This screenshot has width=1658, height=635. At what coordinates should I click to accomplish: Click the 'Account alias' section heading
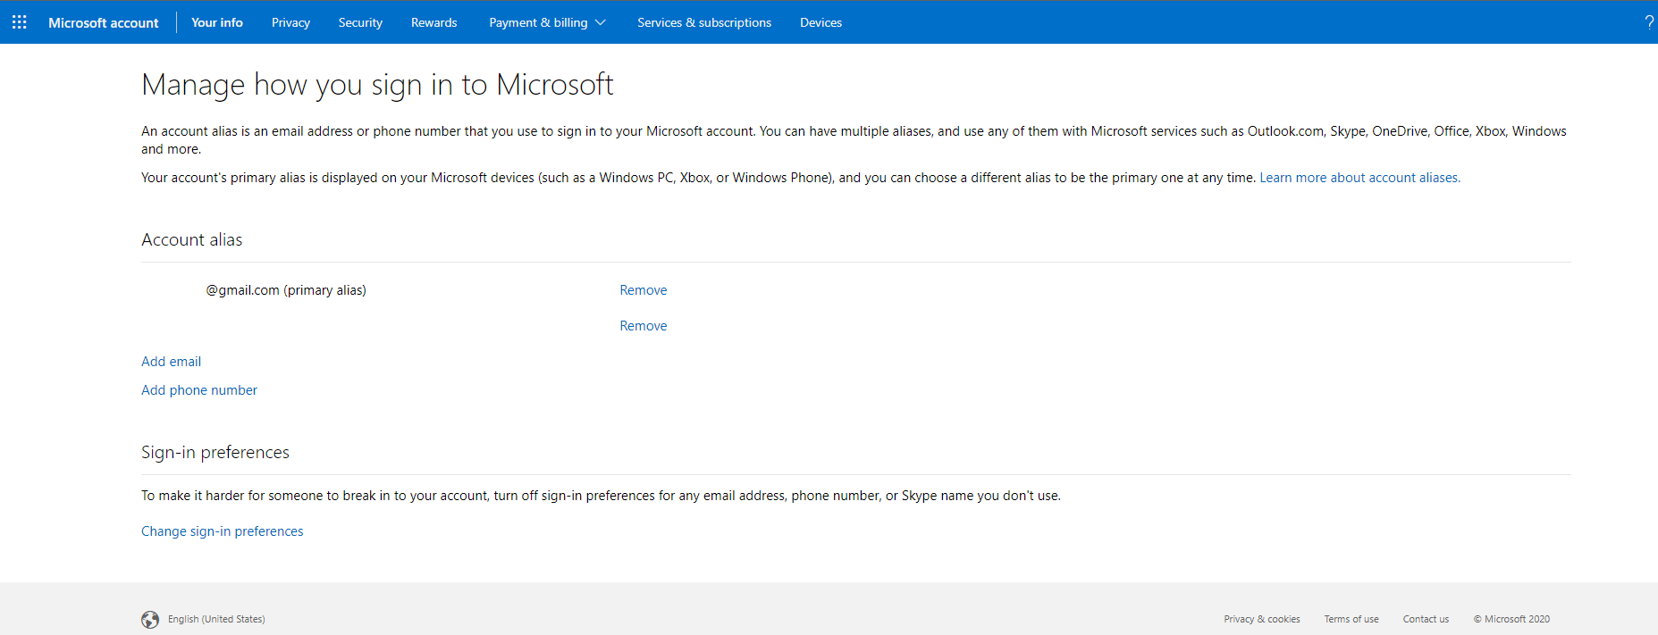click(x=192, y=239)
